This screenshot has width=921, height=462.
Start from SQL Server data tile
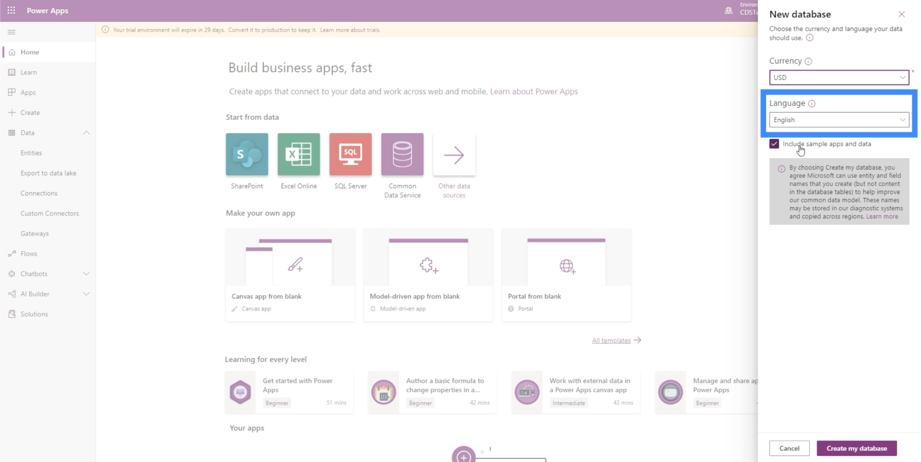coord(350,154)
